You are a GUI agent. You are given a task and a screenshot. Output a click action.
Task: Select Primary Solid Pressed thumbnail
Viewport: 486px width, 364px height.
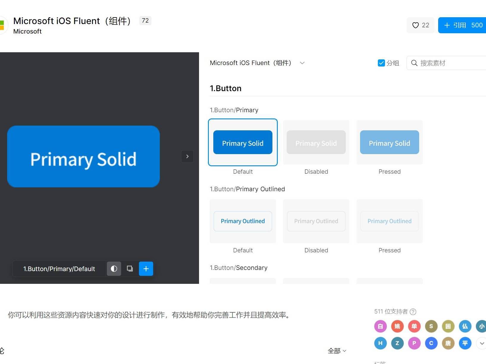tap(389, 142)
